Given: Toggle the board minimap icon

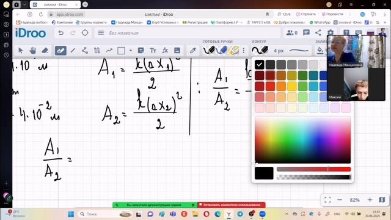Looking at the screenshot, I should [x=382, y=200].
